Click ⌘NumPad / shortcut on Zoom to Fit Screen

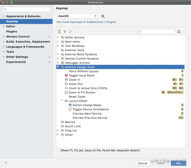(x=175, y=92)
